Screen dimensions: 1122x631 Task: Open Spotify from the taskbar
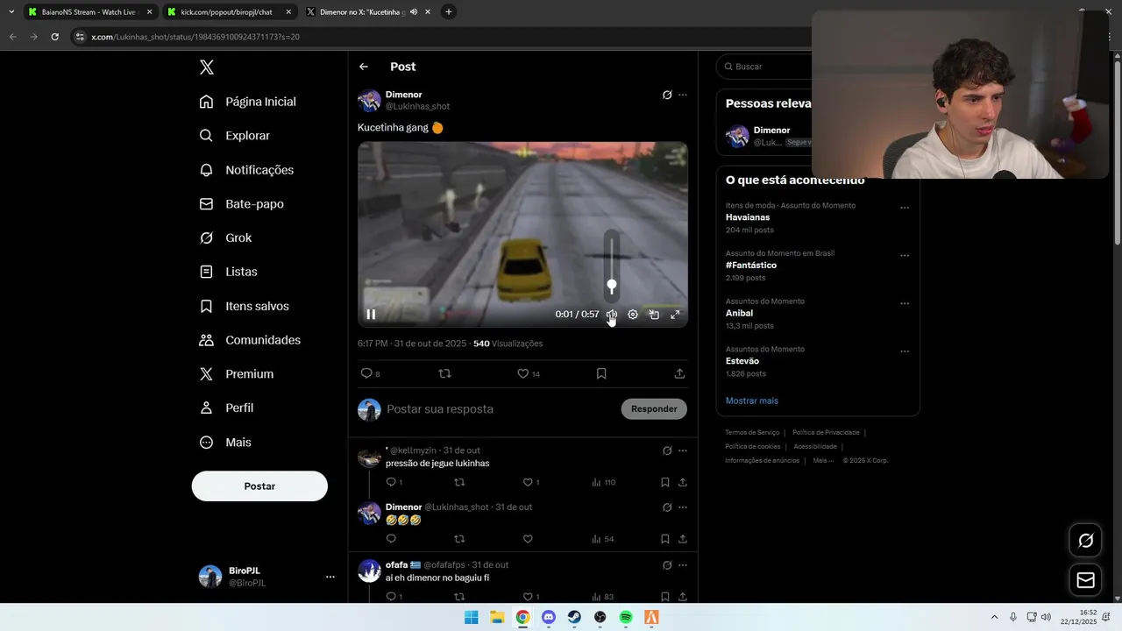[x=626, y=617]
